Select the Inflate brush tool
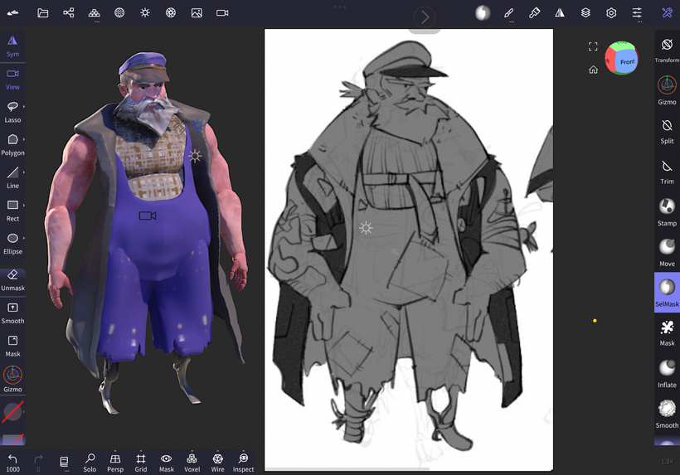This screenshot has width=680, height=475. pos(667,373)
